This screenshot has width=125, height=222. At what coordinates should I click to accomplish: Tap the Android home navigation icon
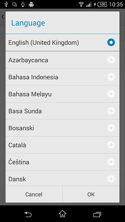(62, 214)
